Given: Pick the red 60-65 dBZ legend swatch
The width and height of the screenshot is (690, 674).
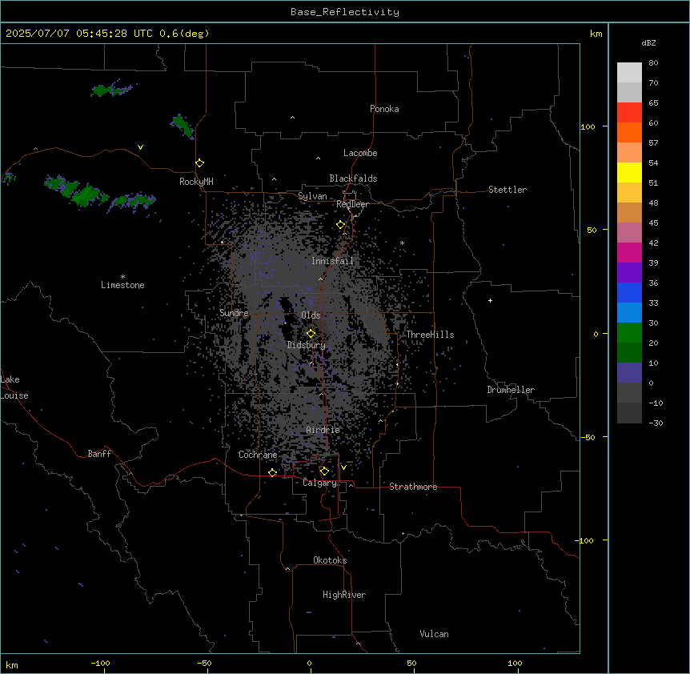Looking at the screenshot, I should click(629, 113).
